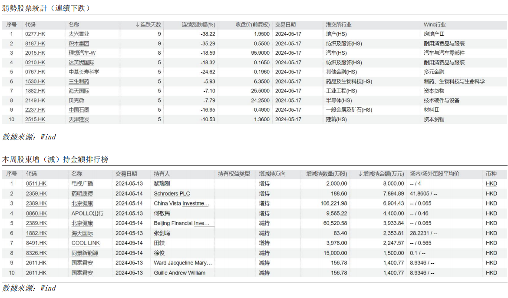Viewport: 508px width, 298px height.
Task: Open 2611.HK code in Guille Andrew row
Action: pos(36,273)
